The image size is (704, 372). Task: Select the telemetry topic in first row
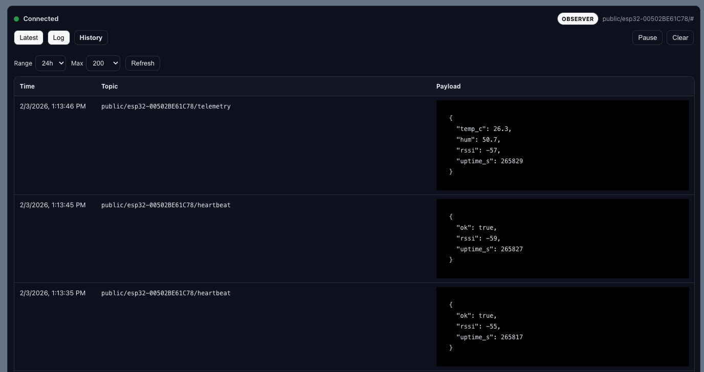[x=166, y=106]
